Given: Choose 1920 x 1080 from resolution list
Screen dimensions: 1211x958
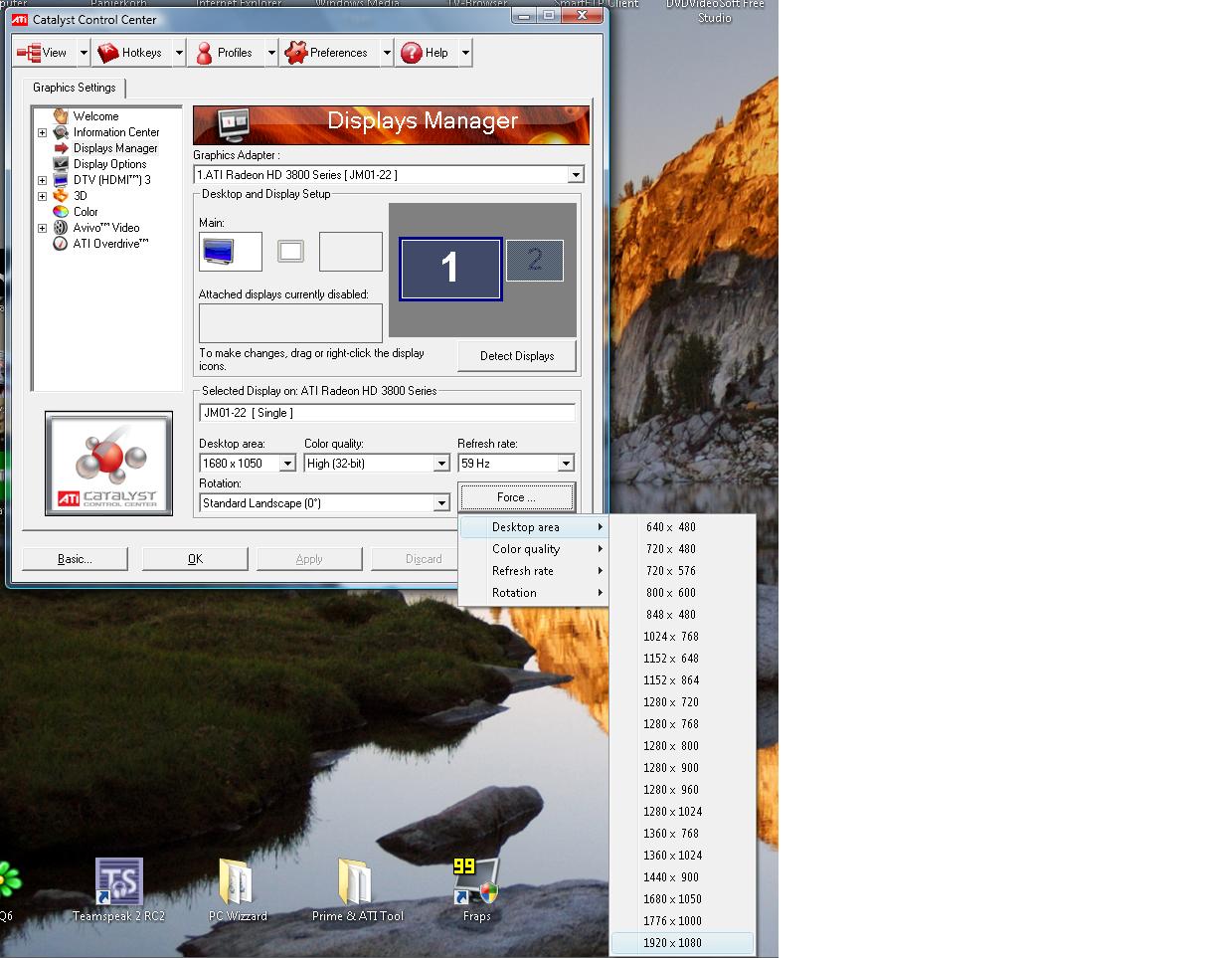Looking at the screenshot, I should pyautogui.click(x=672, y=943).
